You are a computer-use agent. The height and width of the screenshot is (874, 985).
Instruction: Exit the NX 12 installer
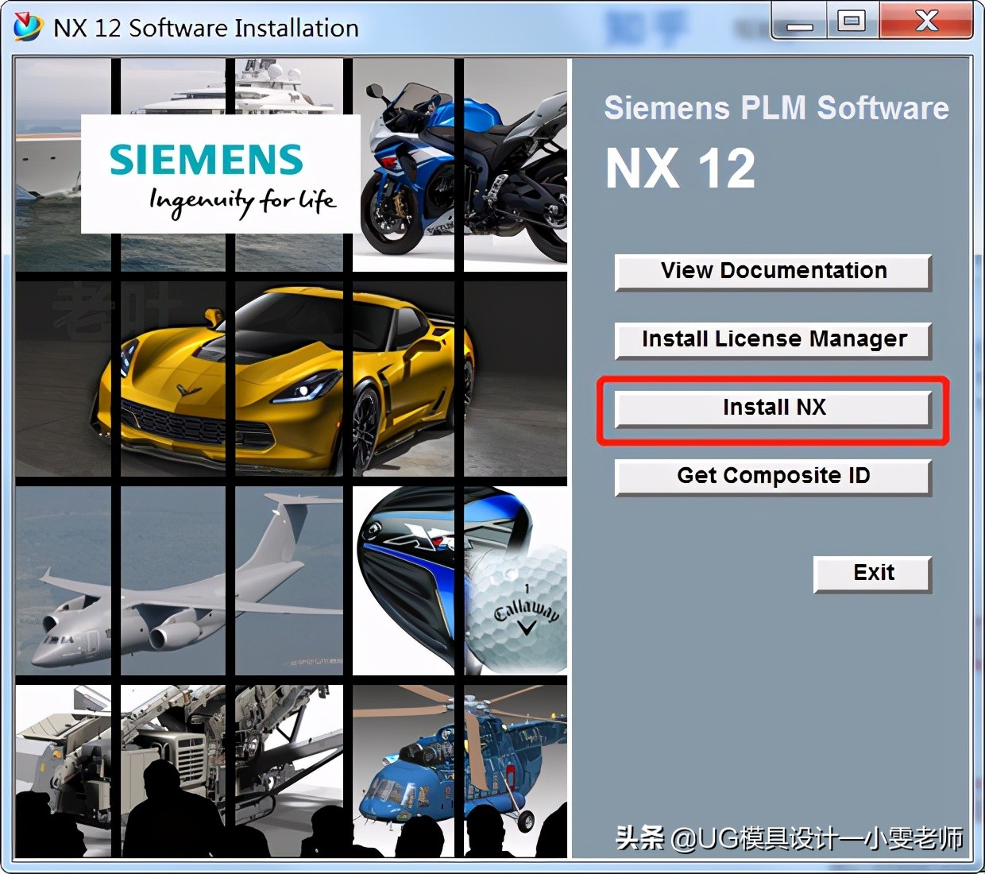tap(872, 574)
